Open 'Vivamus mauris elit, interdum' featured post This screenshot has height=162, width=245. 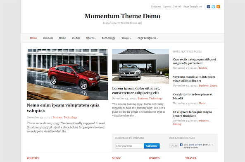[x=194, y=79]
